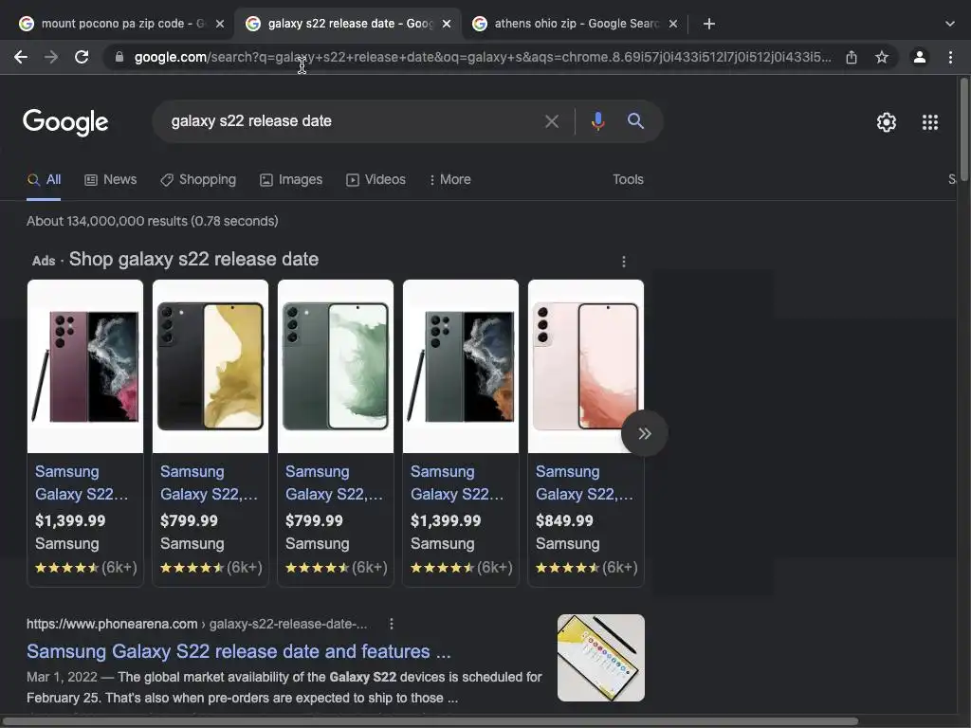This screenshot has height=728, width=971.
Task: Open the burgundy Galaxy S22 Ultra product image
Action: (x=85, y=367)
